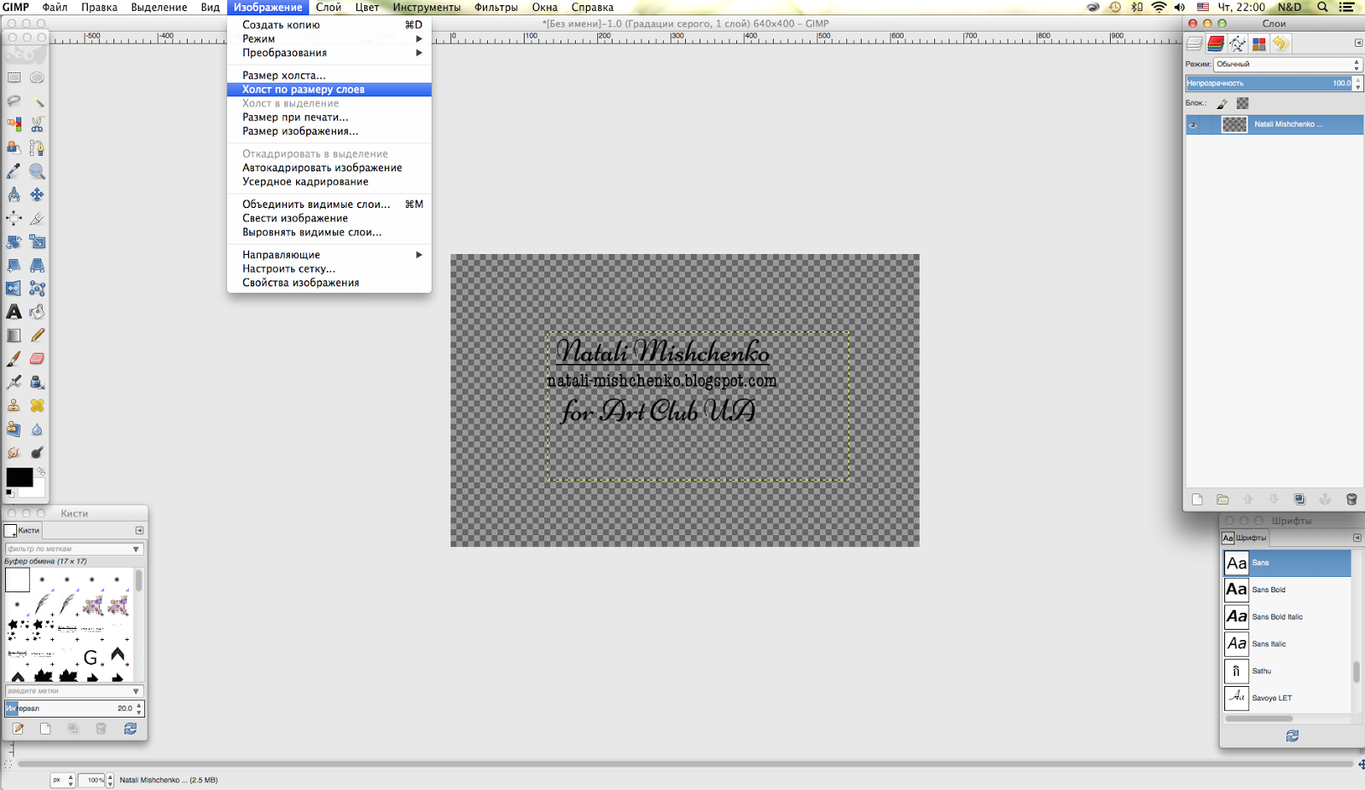Image resolution: width=1365 pixels, height=790 pixels.
Task: Create a new layer button
Action: coord(1197,499)
